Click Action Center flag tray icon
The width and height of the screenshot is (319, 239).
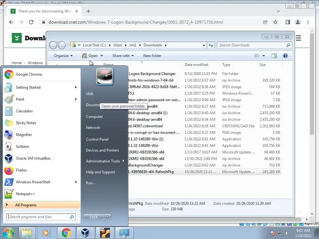[x=273, y=233]
